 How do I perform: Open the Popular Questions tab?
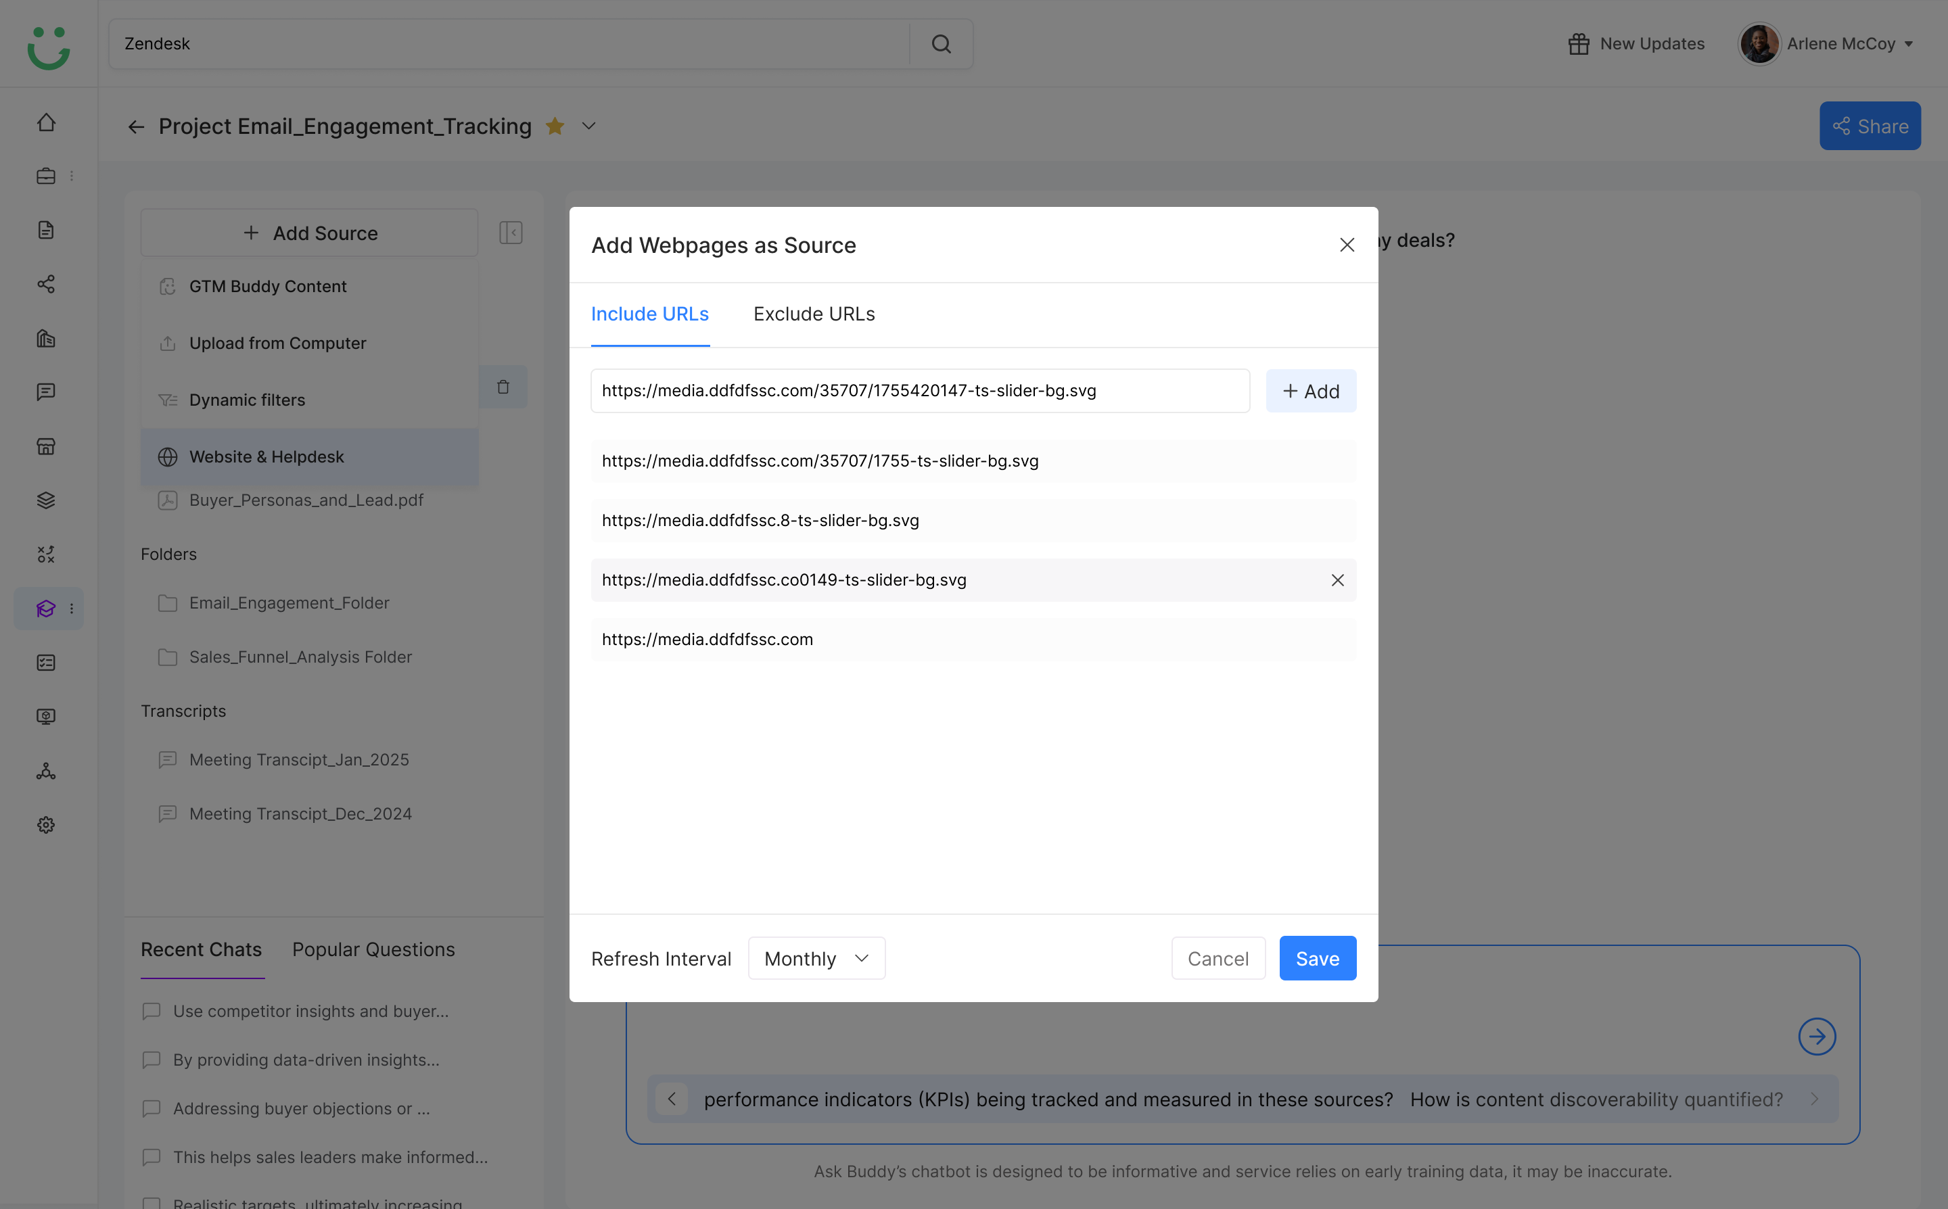(373, 949)
